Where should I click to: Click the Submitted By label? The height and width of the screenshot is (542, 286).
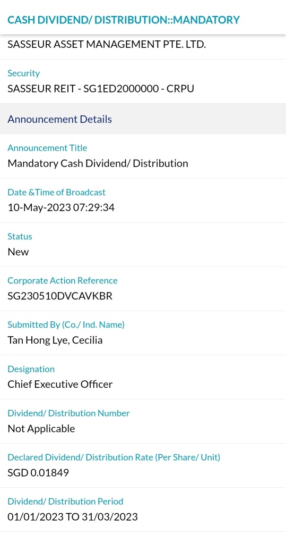click(x=66, y=324)
